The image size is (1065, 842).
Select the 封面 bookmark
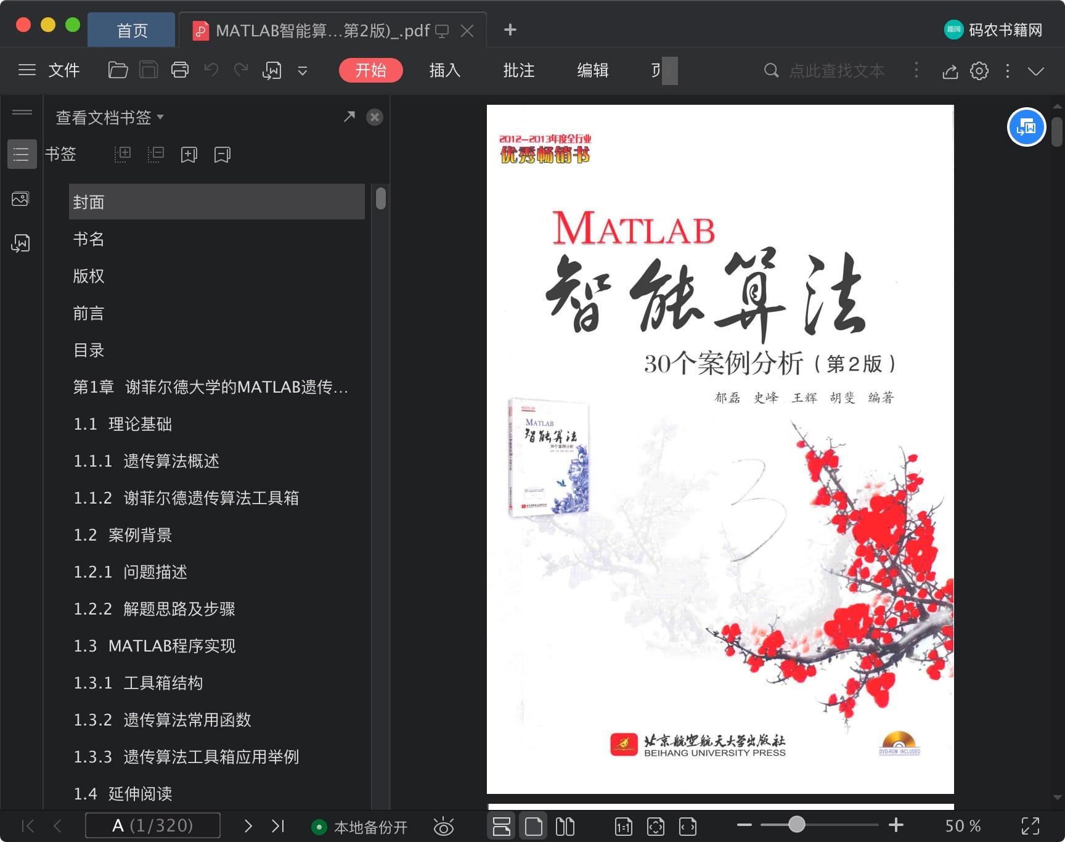coord(217,202)
